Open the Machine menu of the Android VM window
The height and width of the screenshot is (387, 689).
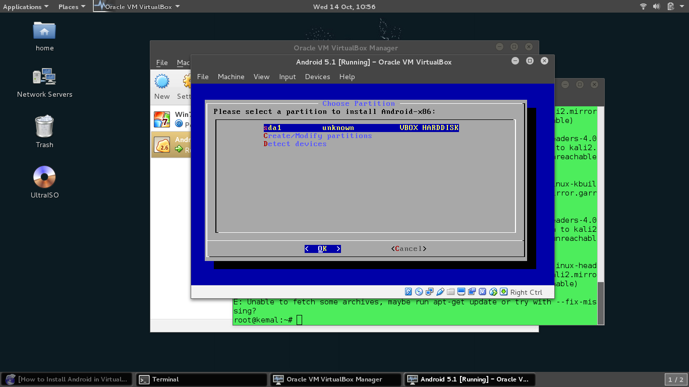tap(231, 77)
